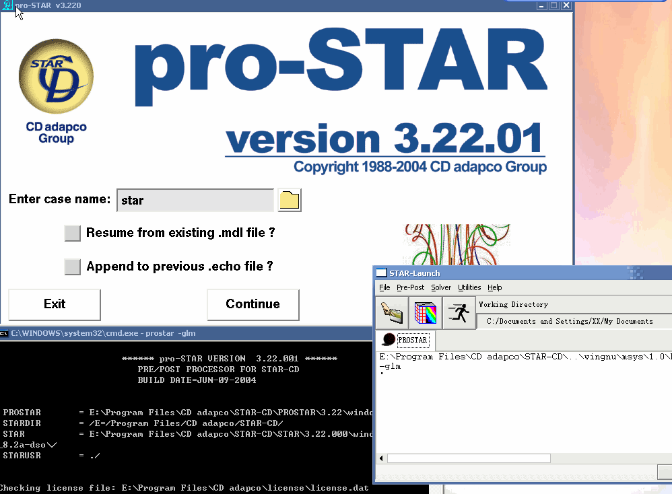The height and width of the screenshot is (494, 672).
Task: Select the PROSTAR tab in STAR-Launch
Action: pyautogui.click(x=405, y=340)
